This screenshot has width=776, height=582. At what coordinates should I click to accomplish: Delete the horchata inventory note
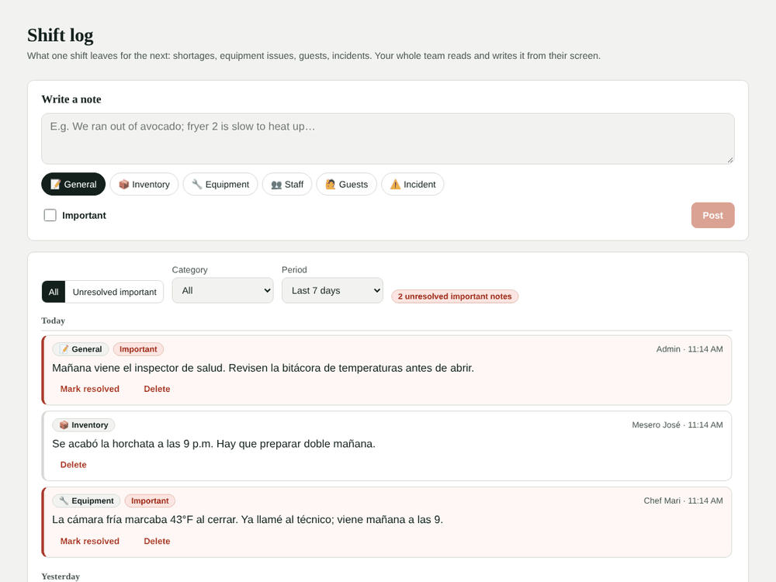click(73, 465)
